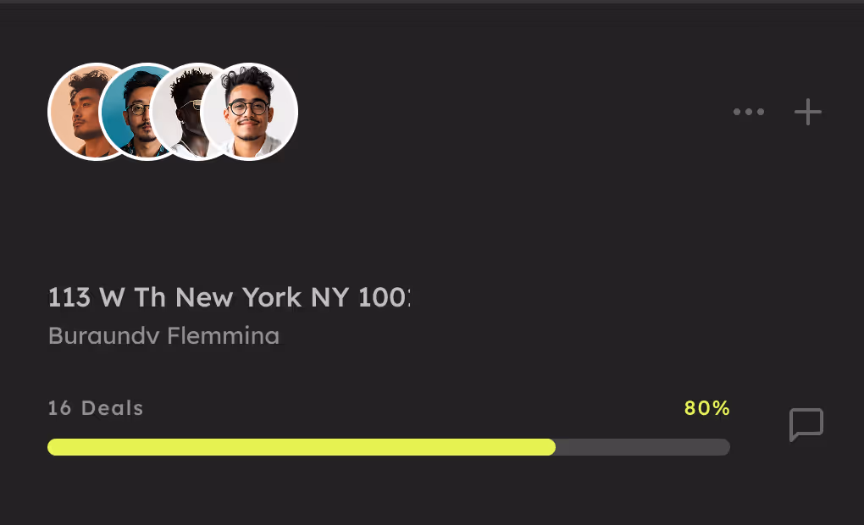Click the right end of the yellow progress fill
The image size is (864, 525).
click(551, 447)
